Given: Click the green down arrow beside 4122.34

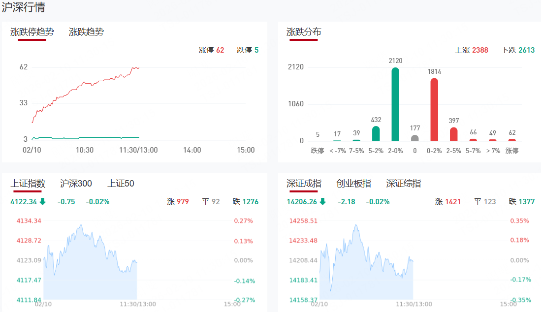Looking at the screenshot, I should (x=43, y=201).
